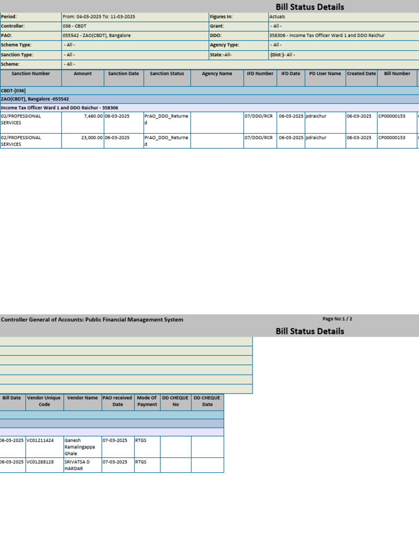Click the 'State:-All-' text
419x559 pixels.
click(220, 55)
